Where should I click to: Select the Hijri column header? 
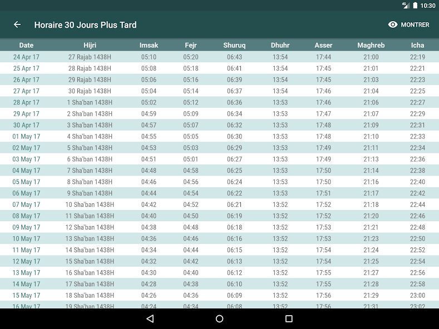90,46
